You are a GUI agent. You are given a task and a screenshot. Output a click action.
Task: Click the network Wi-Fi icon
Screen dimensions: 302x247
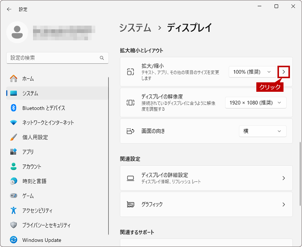click(x=14, y=122)
